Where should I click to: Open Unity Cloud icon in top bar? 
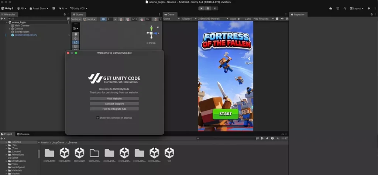[330, 8]
